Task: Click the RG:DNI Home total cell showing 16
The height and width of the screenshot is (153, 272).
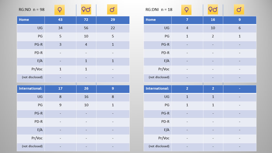Action: (213, 20)
